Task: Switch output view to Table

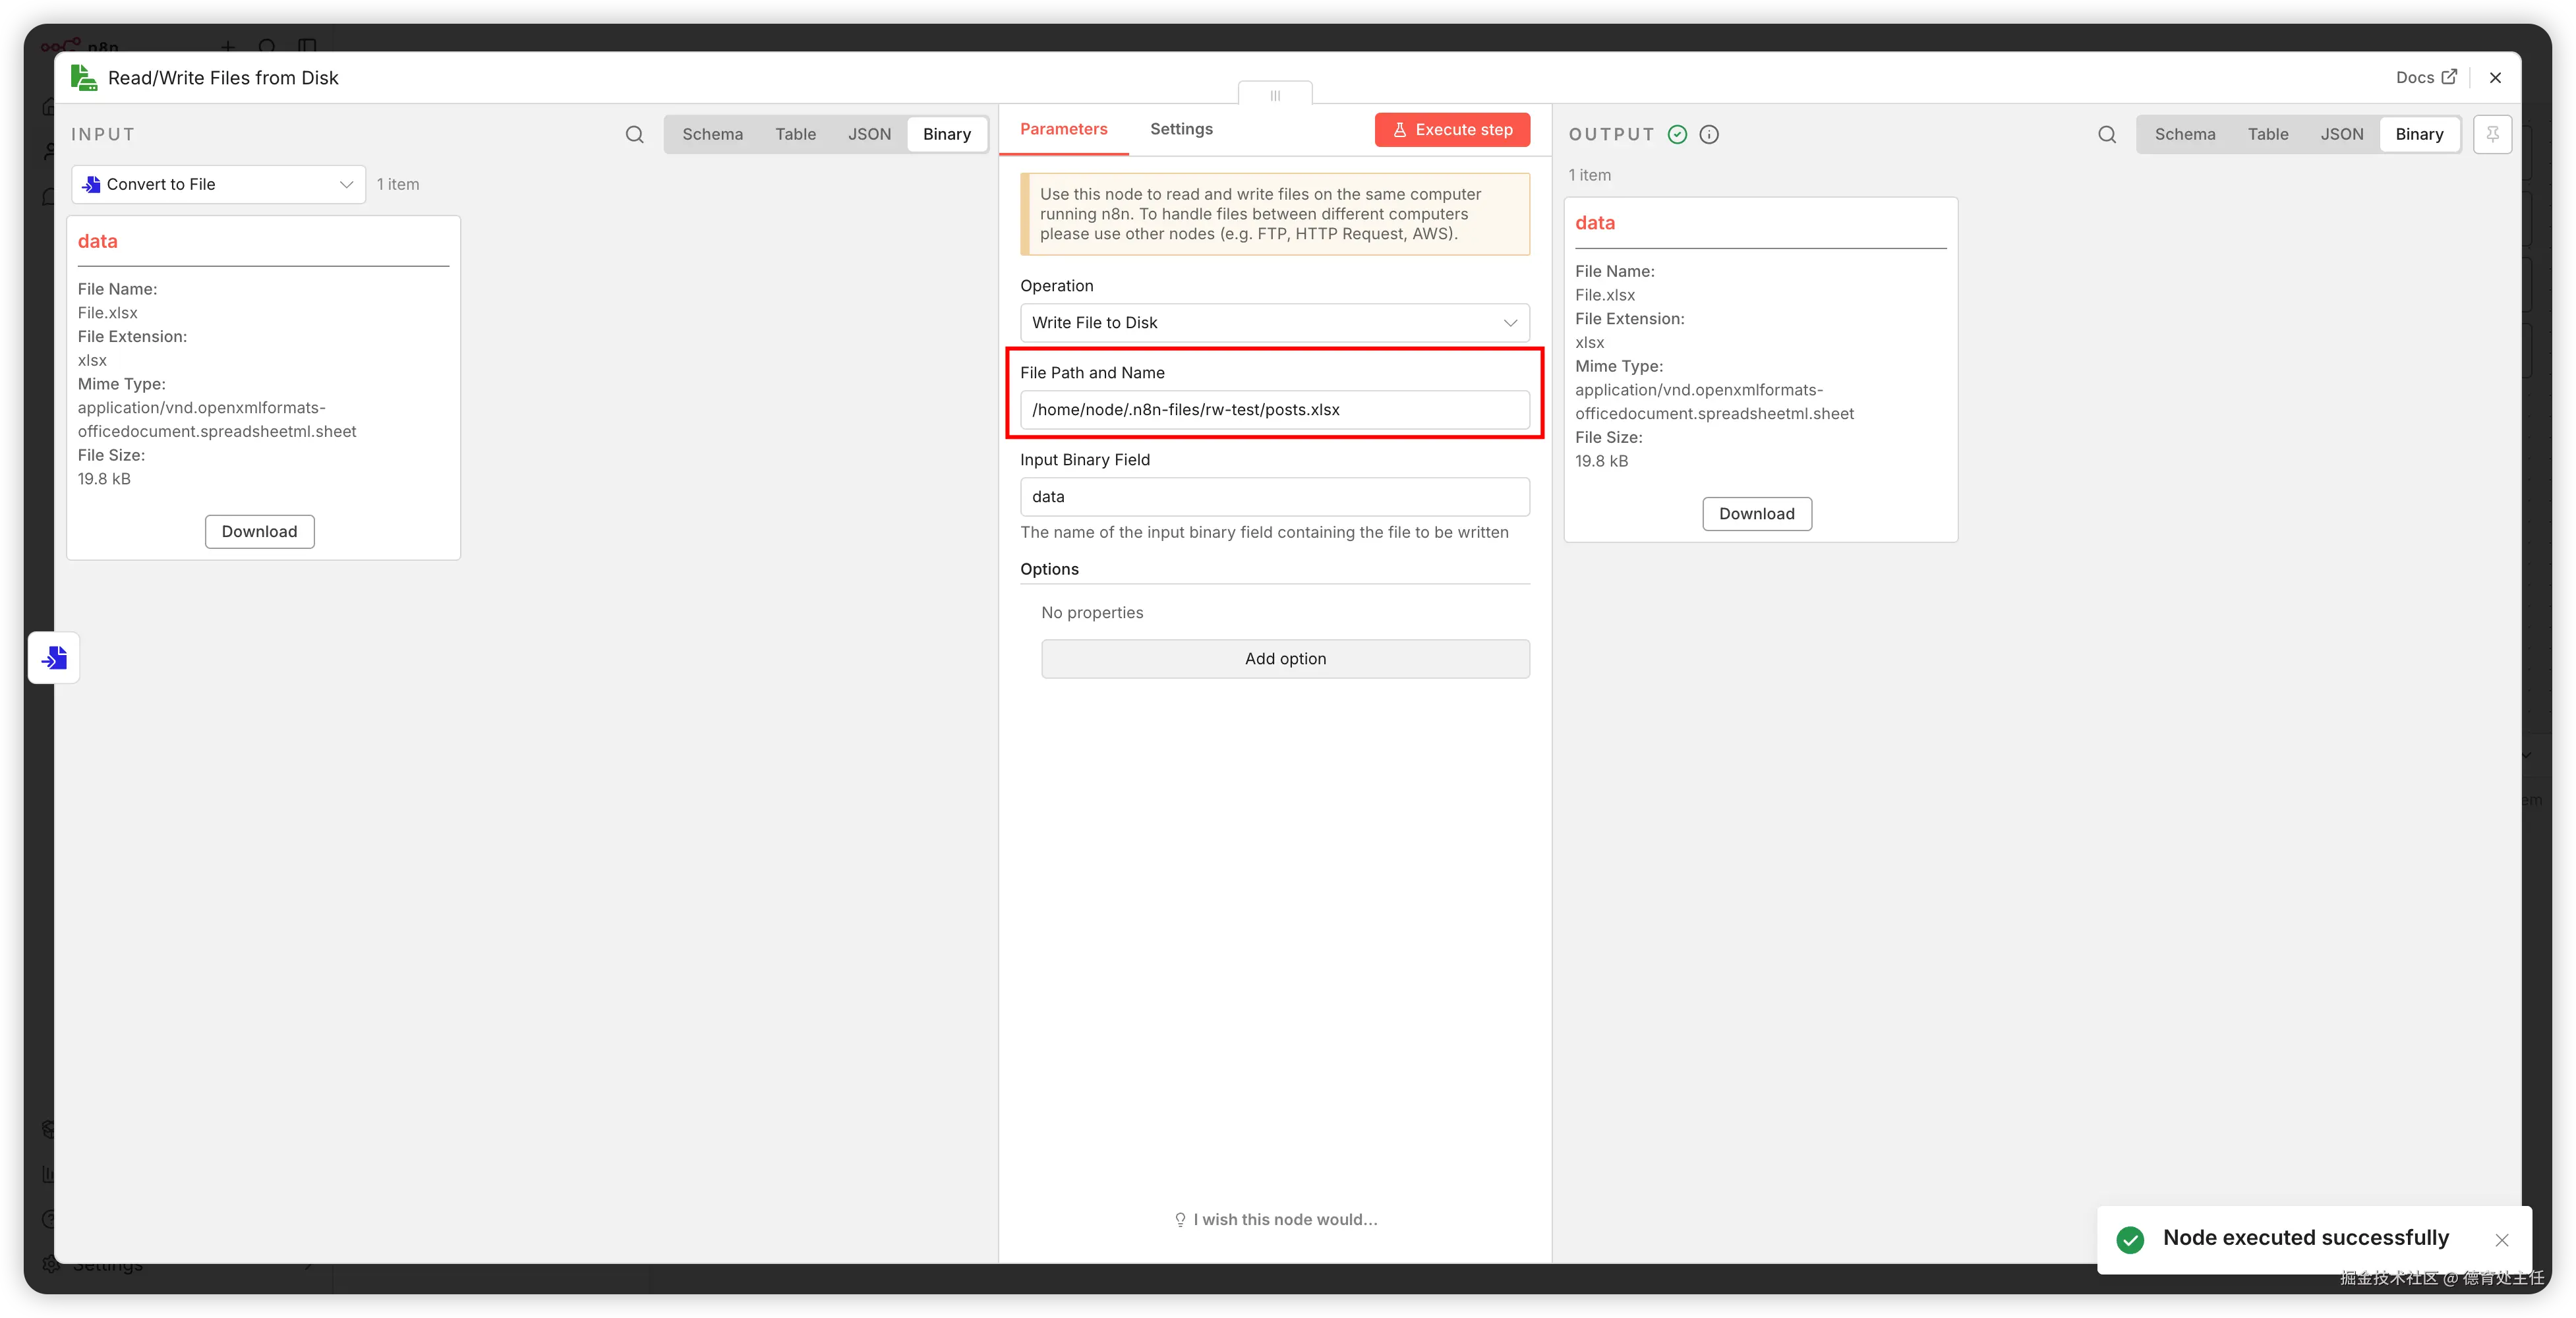Action: pos(2267,134)
